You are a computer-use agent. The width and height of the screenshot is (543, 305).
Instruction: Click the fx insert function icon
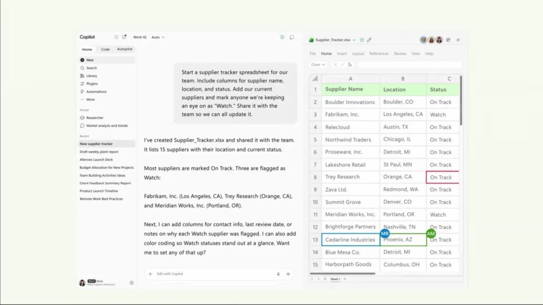coord(350,65)
